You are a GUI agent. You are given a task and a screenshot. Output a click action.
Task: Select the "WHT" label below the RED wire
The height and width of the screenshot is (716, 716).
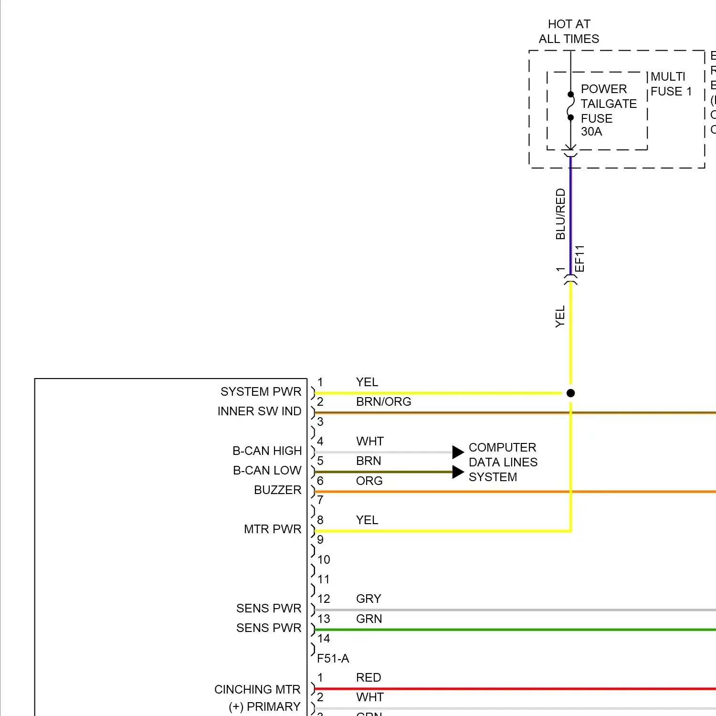point(370,697)
